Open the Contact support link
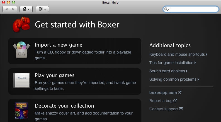221x122 pixels. coord(164,109)
